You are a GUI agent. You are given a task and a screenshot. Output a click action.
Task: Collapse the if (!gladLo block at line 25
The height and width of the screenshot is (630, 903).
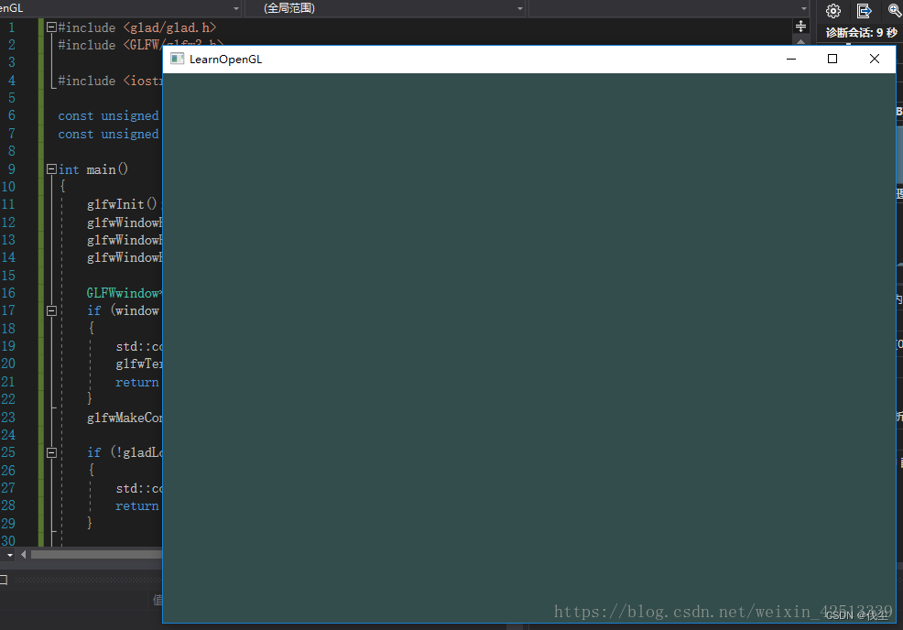51,452
